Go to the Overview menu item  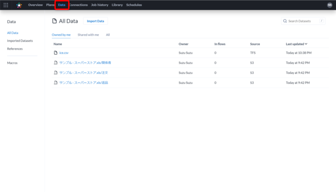tap(35, 5)
